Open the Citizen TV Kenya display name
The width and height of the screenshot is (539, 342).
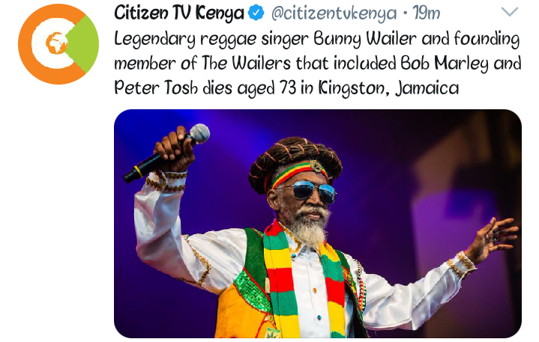click(179, 13)
